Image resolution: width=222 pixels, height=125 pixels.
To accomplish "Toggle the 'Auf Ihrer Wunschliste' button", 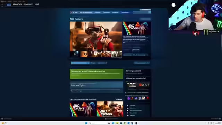I will [x=80, y=63].
